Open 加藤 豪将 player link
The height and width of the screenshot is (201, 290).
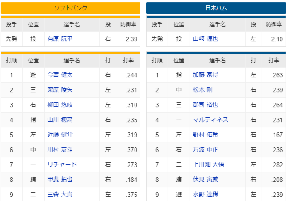(205, 75)
